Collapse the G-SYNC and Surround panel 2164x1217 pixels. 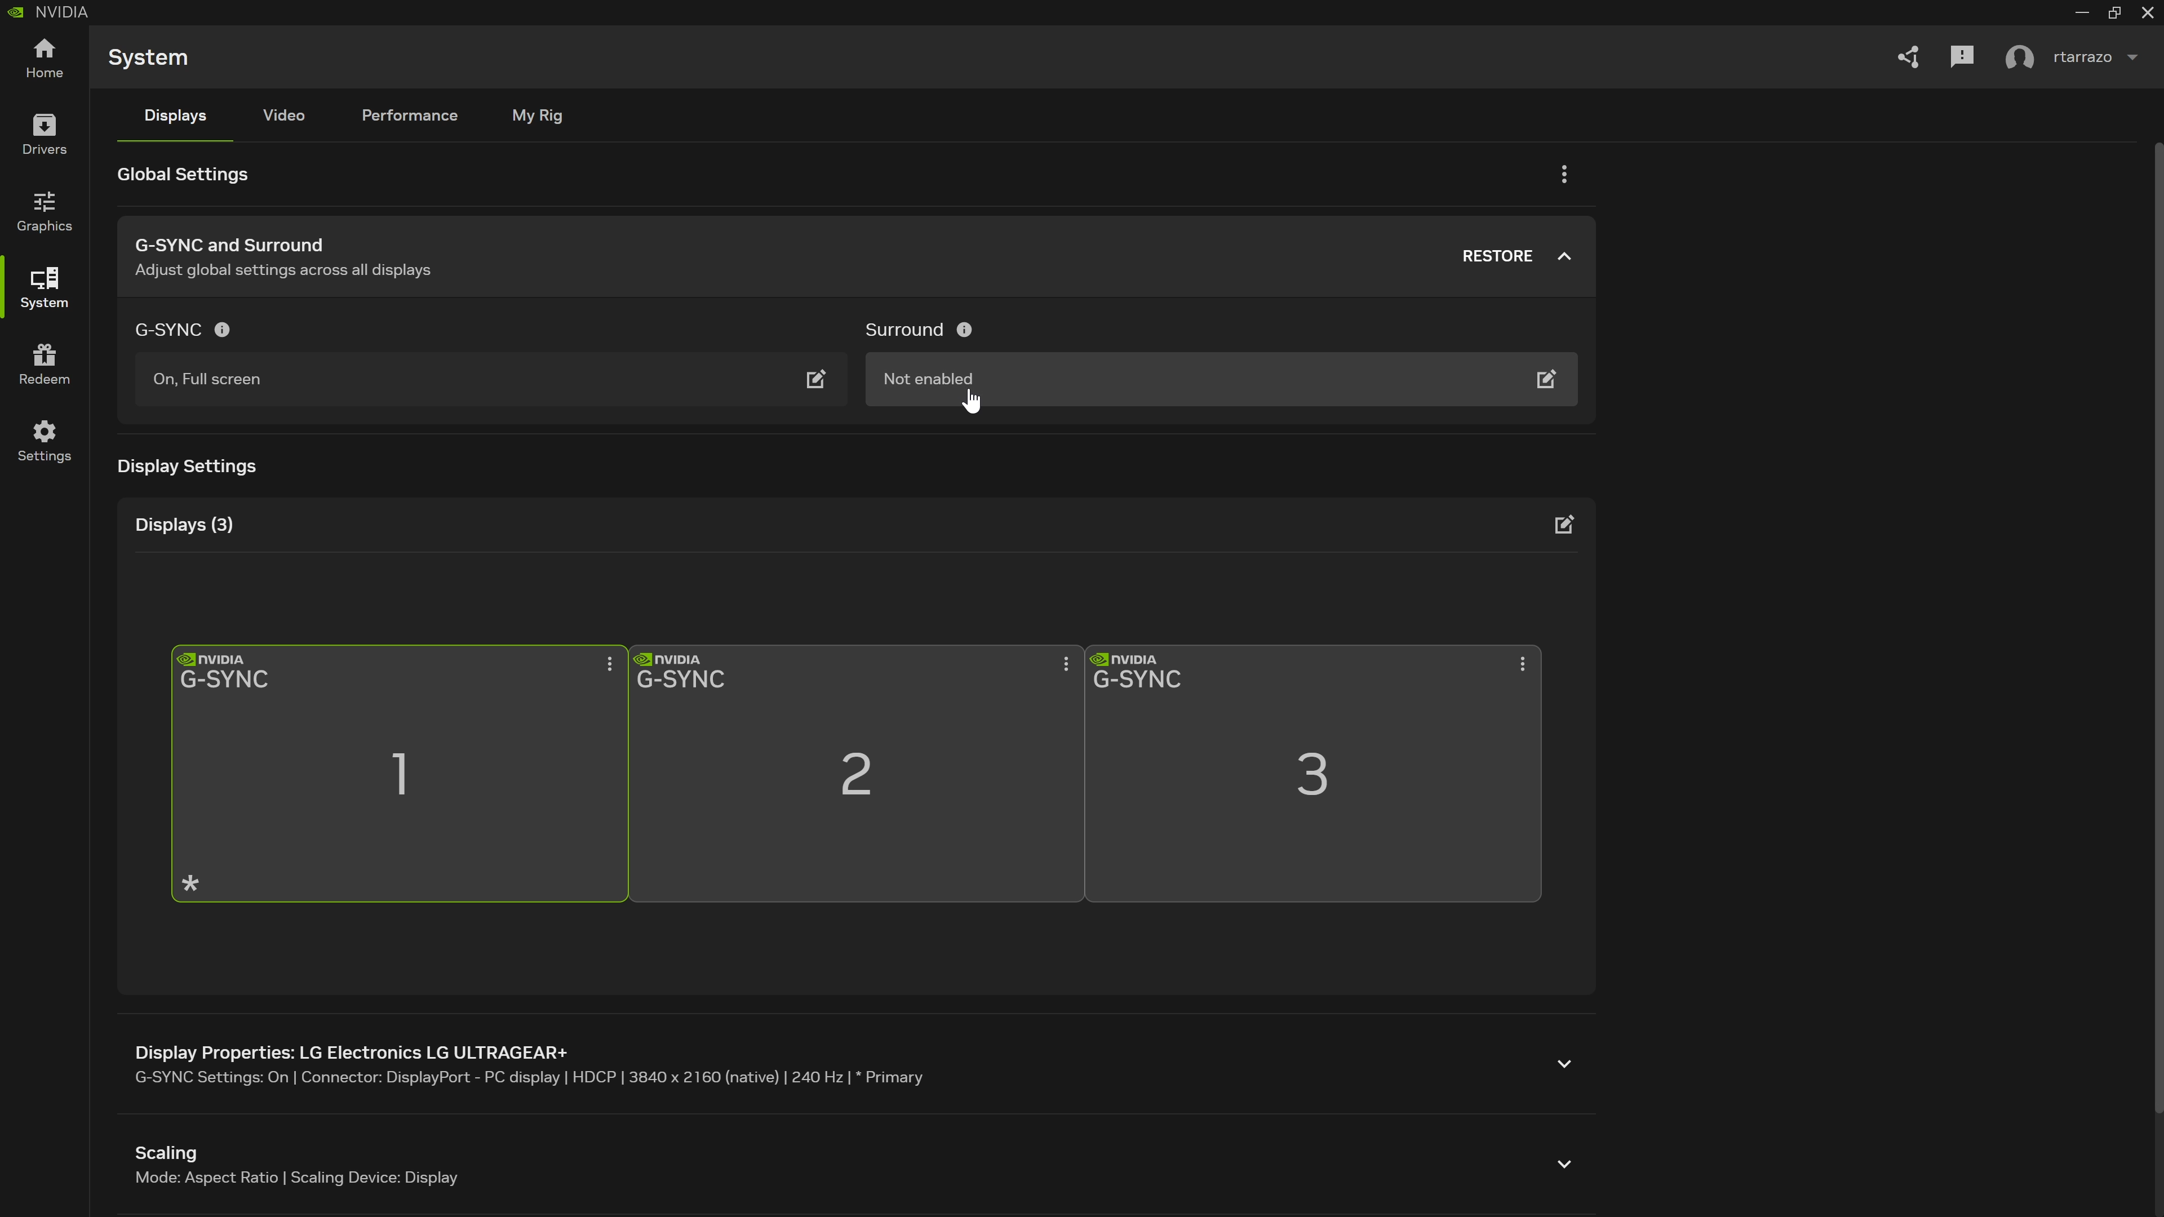[x=1564, y=256]
